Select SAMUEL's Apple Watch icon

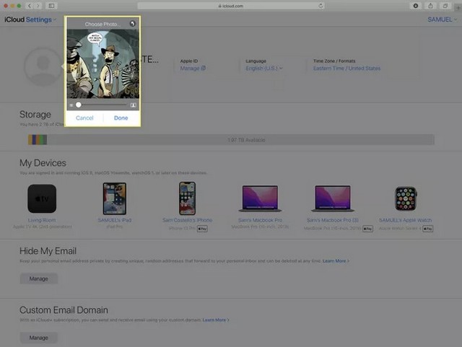[x=406, y=198]
